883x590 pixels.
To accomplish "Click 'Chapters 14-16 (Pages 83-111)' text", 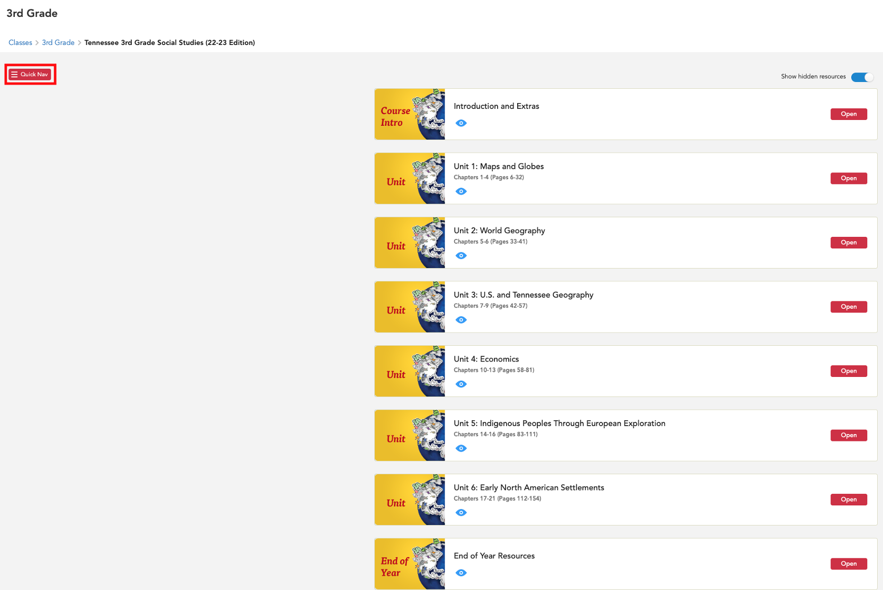I will [495, 435].
